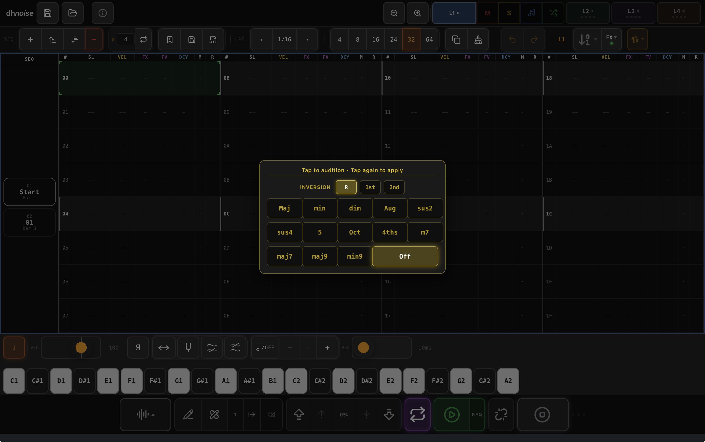The image size is (705, 442).
Task: Click the repeat count 4 field
Action: pyautogui.click(x=126, y=40)
